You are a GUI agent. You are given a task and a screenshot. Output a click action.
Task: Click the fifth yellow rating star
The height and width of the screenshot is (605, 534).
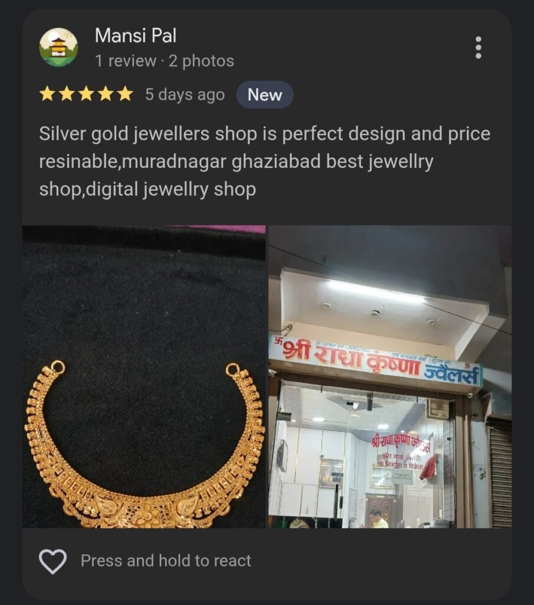pyautogui.click(x=125, y=94)
